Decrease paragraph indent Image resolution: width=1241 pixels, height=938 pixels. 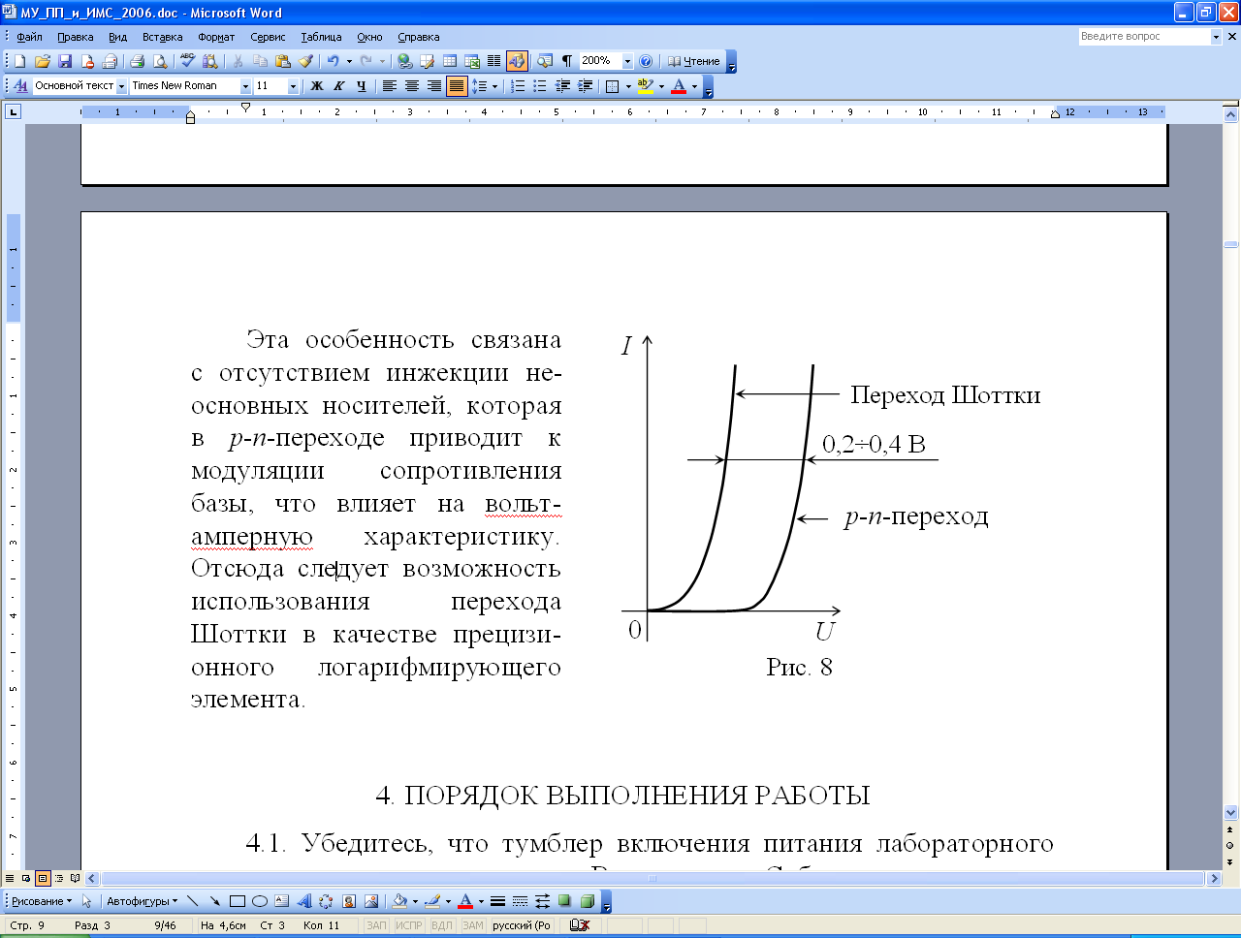[x=562, y=86]
